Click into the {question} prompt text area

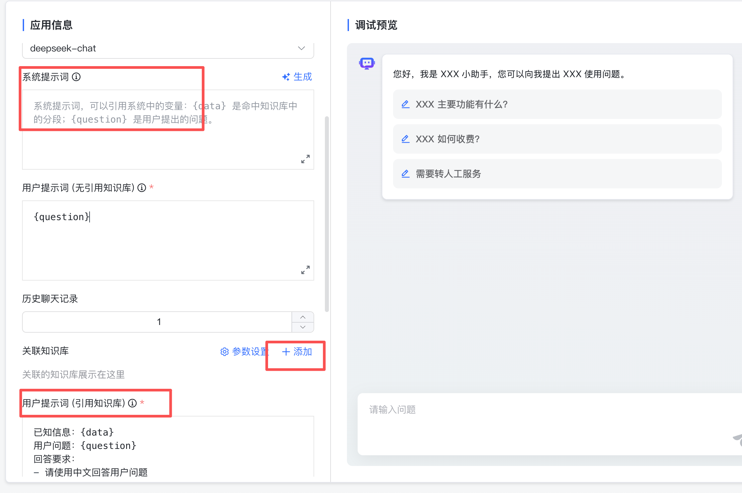tap(168, 240)
